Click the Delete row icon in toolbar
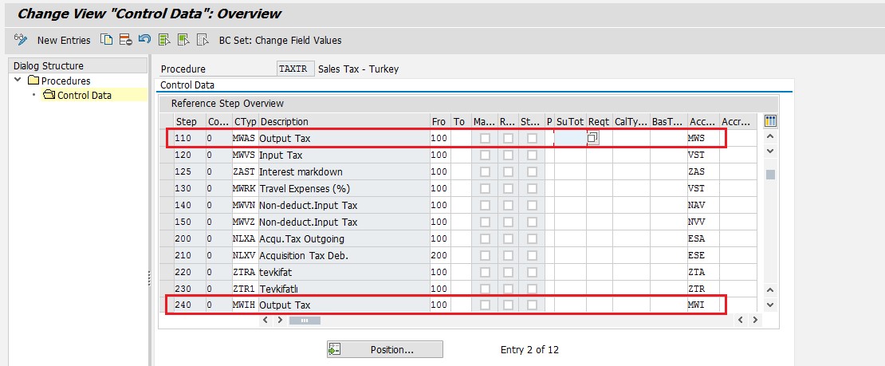The height and width of the screenshot is (366, 885). coord(125,40)
